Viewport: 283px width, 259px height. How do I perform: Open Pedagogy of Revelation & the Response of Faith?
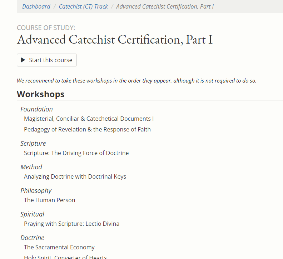coord(87,129)
